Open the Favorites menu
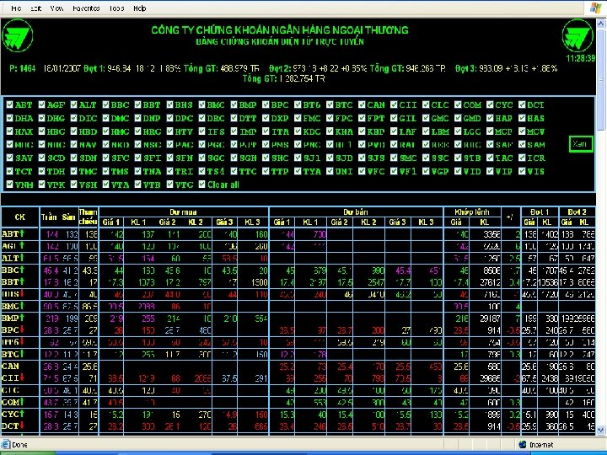Viewport: 607px width, 455px height. tap(86, 8)
